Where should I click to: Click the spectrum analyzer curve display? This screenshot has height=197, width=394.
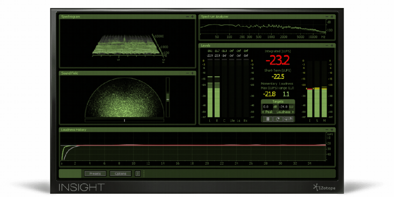(x=263, y=27)
